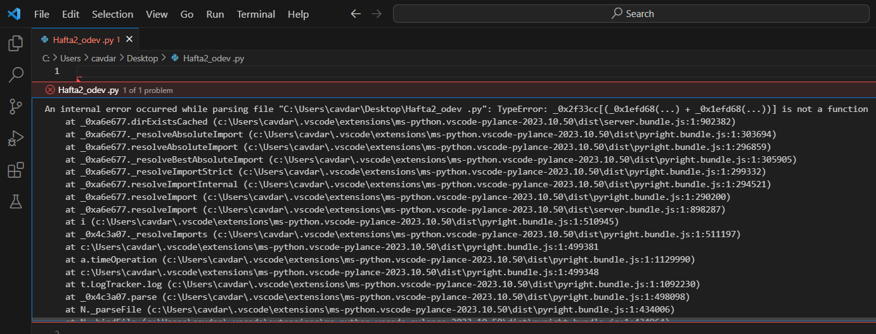Click the Search command center box
This screenshot has height=334, width=876.
[632, 14]
